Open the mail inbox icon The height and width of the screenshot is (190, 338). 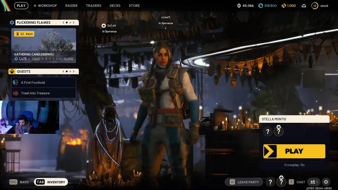point(304,6)
